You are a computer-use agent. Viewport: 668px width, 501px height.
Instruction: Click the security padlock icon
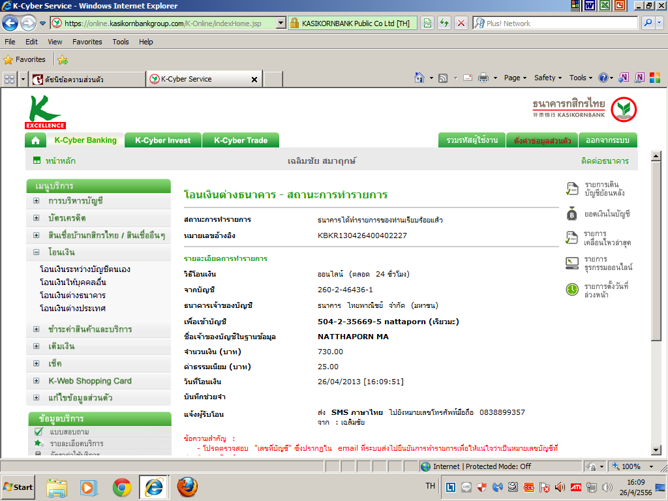pos(294,23)
